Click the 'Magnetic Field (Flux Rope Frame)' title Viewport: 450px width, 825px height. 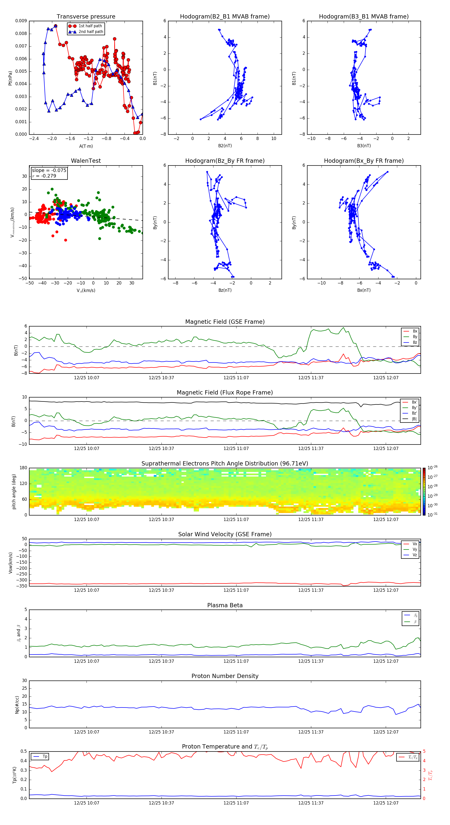click(225, 393)
